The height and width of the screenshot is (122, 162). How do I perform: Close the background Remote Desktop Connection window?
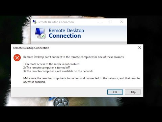click(x=122, y=22)
